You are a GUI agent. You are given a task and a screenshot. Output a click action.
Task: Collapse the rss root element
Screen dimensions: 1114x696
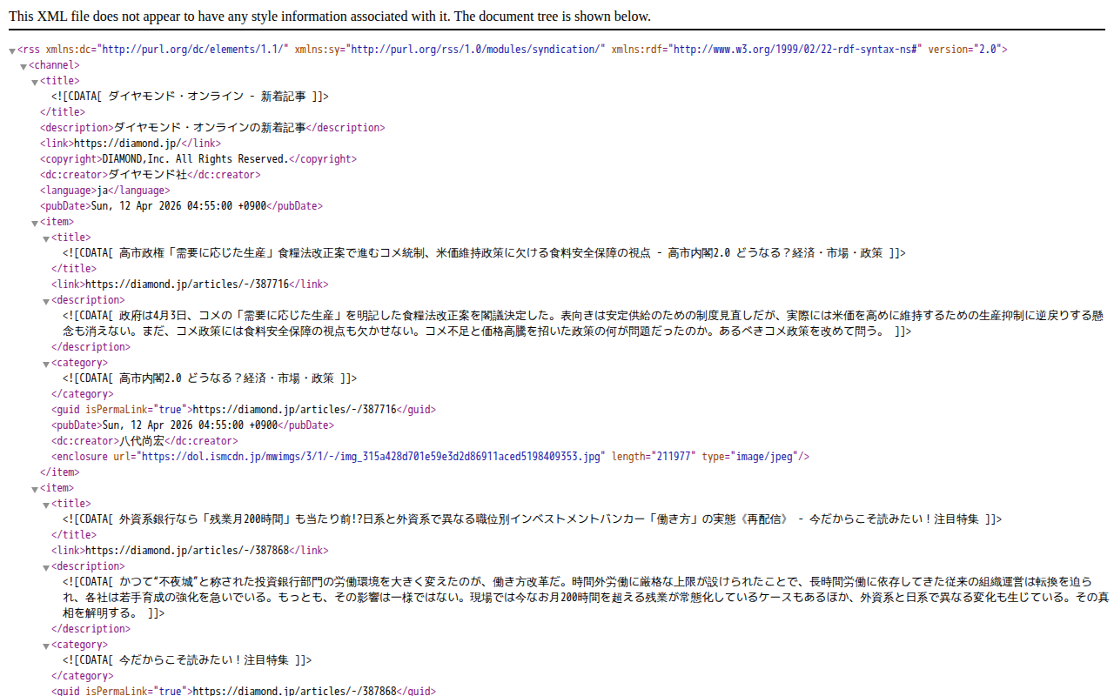pyautogui.click(x=12, y=50)
